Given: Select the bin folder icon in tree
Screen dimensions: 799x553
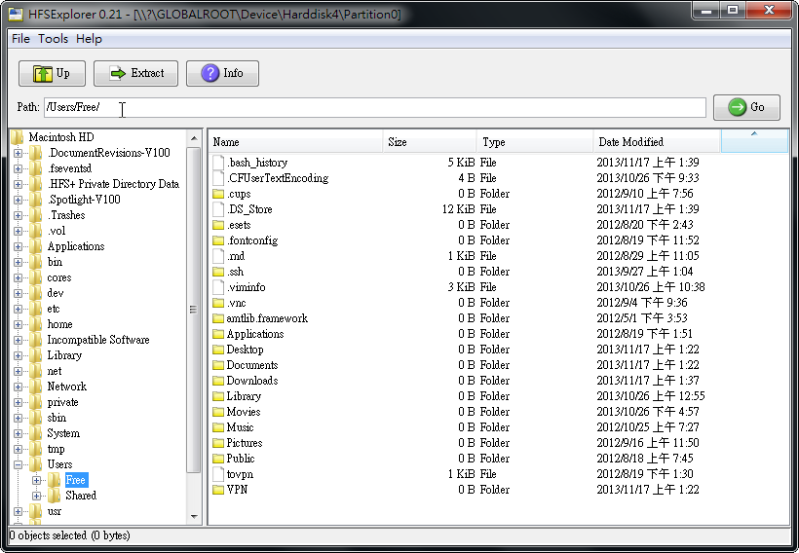Looking at the screenshot, I should [36, 262].
